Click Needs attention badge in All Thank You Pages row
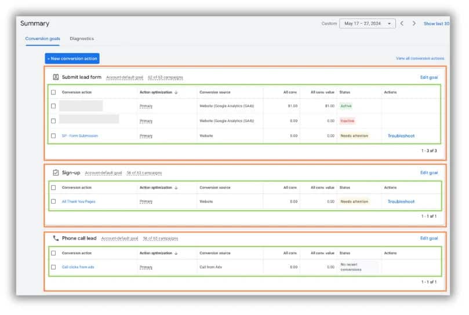Image resolution: width=469 pixels, height=315 pixels. (x=354, y=202)
